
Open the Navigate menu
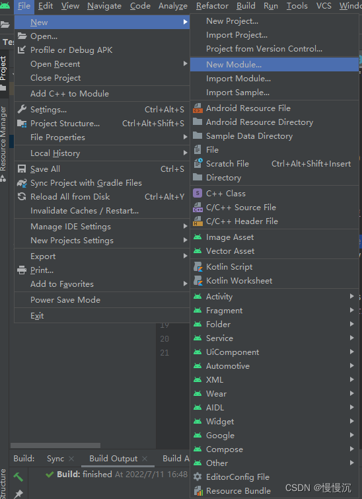104,6
